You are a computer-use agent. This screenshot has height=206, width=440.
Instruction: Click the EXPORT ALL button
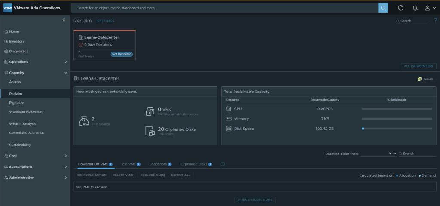[181, 175]
